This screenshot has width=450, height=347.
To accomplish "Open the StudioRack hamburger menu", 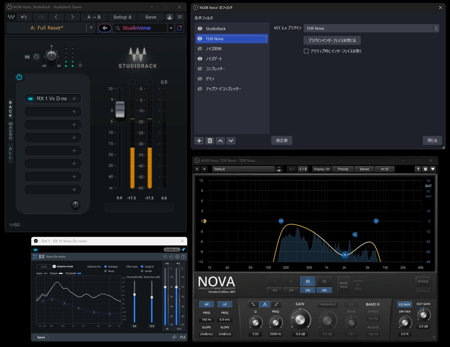I will click(180, 17).
